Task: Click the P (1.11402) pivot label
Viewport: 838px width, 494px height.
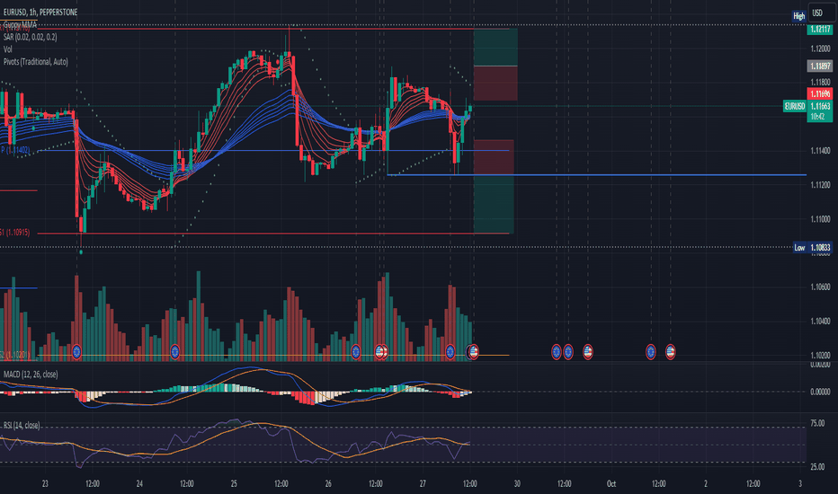Action: (x=15, y=151)
